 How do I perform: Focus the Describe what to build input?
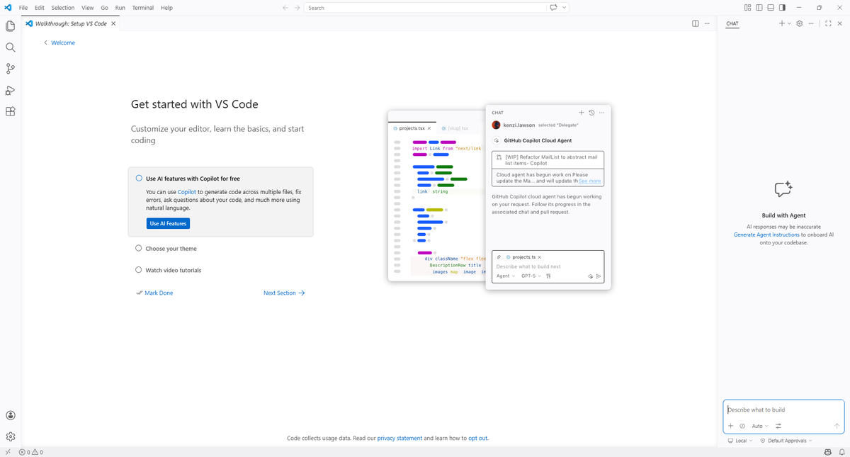point(783,410)
